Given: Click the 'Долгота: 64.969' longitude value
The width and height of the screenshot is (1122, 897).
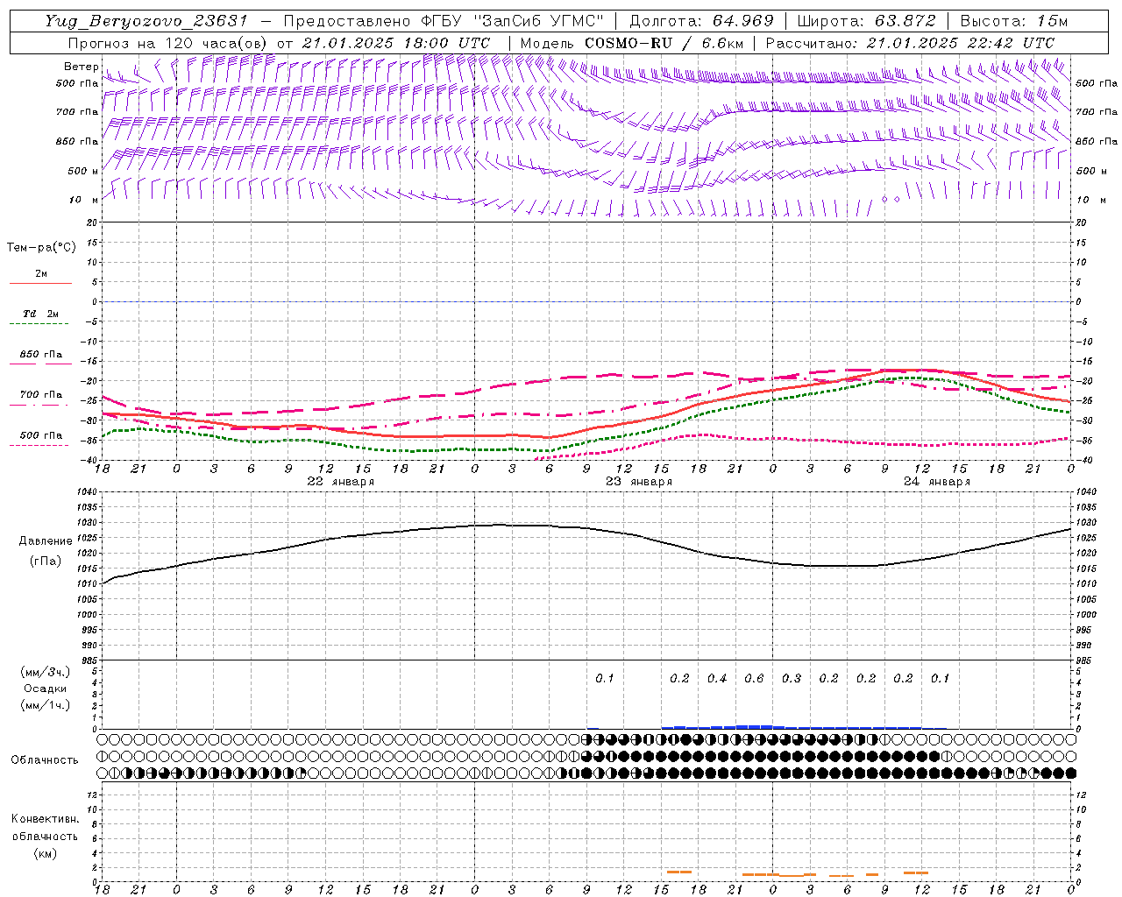Looking at the screenshot, I should [x=702, y=21].
